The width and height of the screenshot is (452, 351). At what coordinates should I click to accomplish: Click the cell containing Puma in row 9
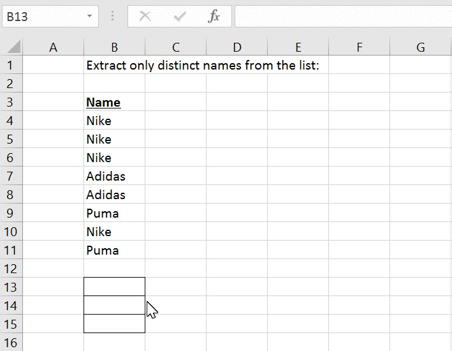[x=103, y=213]
